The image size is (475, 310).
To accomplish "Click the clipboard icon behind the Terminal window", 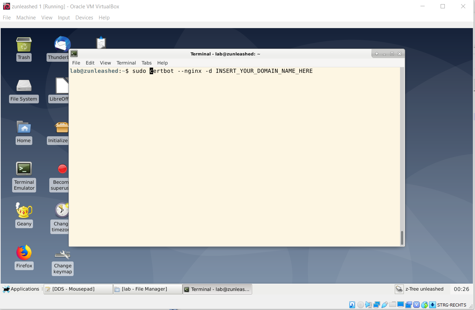I will click(101, 42).
